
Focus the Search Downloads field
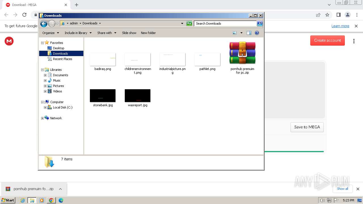pos(225,24)
